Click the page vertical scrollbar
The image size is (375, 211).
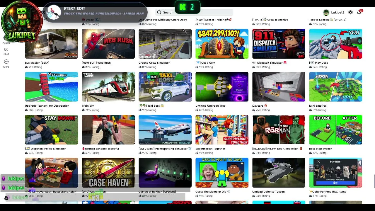(374, 181)
